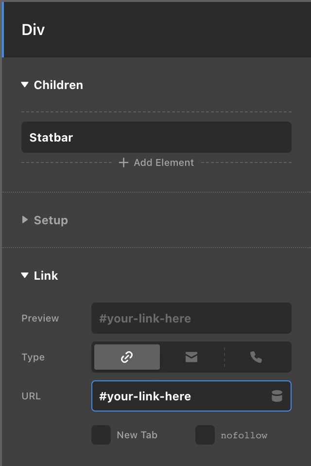Click the Children section heading
The height and width of the screenshot is (466, 311).
click(x=58, y=85)
